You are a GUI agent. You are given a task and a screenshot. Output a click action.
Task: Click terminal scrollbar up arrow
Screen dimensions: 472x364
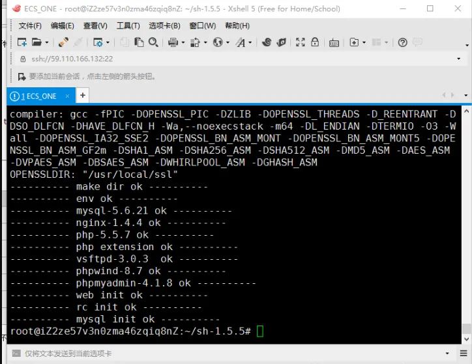click(x=467, y=111)
